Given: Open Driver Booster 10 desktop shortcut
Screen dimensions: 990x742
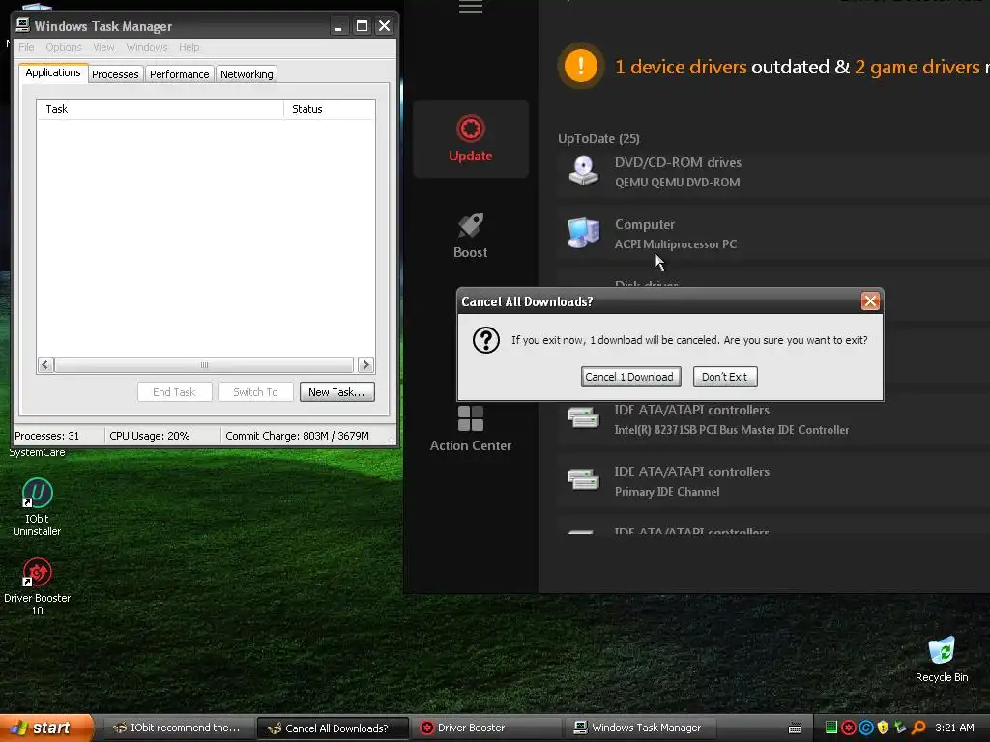Looking at the screenshot, I should point(37,586).
